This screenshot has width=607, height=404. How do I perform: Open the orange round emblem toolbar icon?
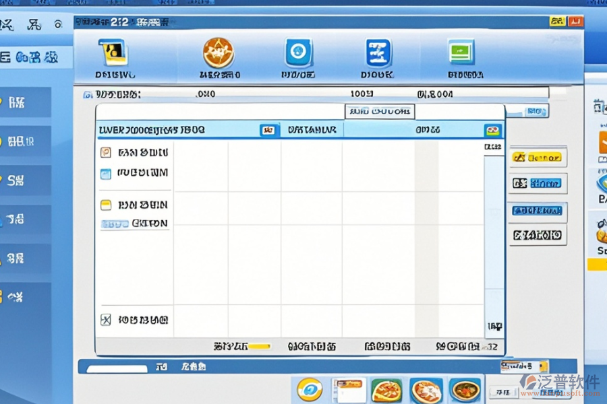pyautogui.click(x=218, y=53)
